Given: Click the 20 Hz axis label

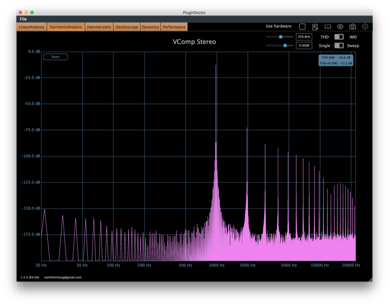Looking at the screenshot, I should (41, 265).
